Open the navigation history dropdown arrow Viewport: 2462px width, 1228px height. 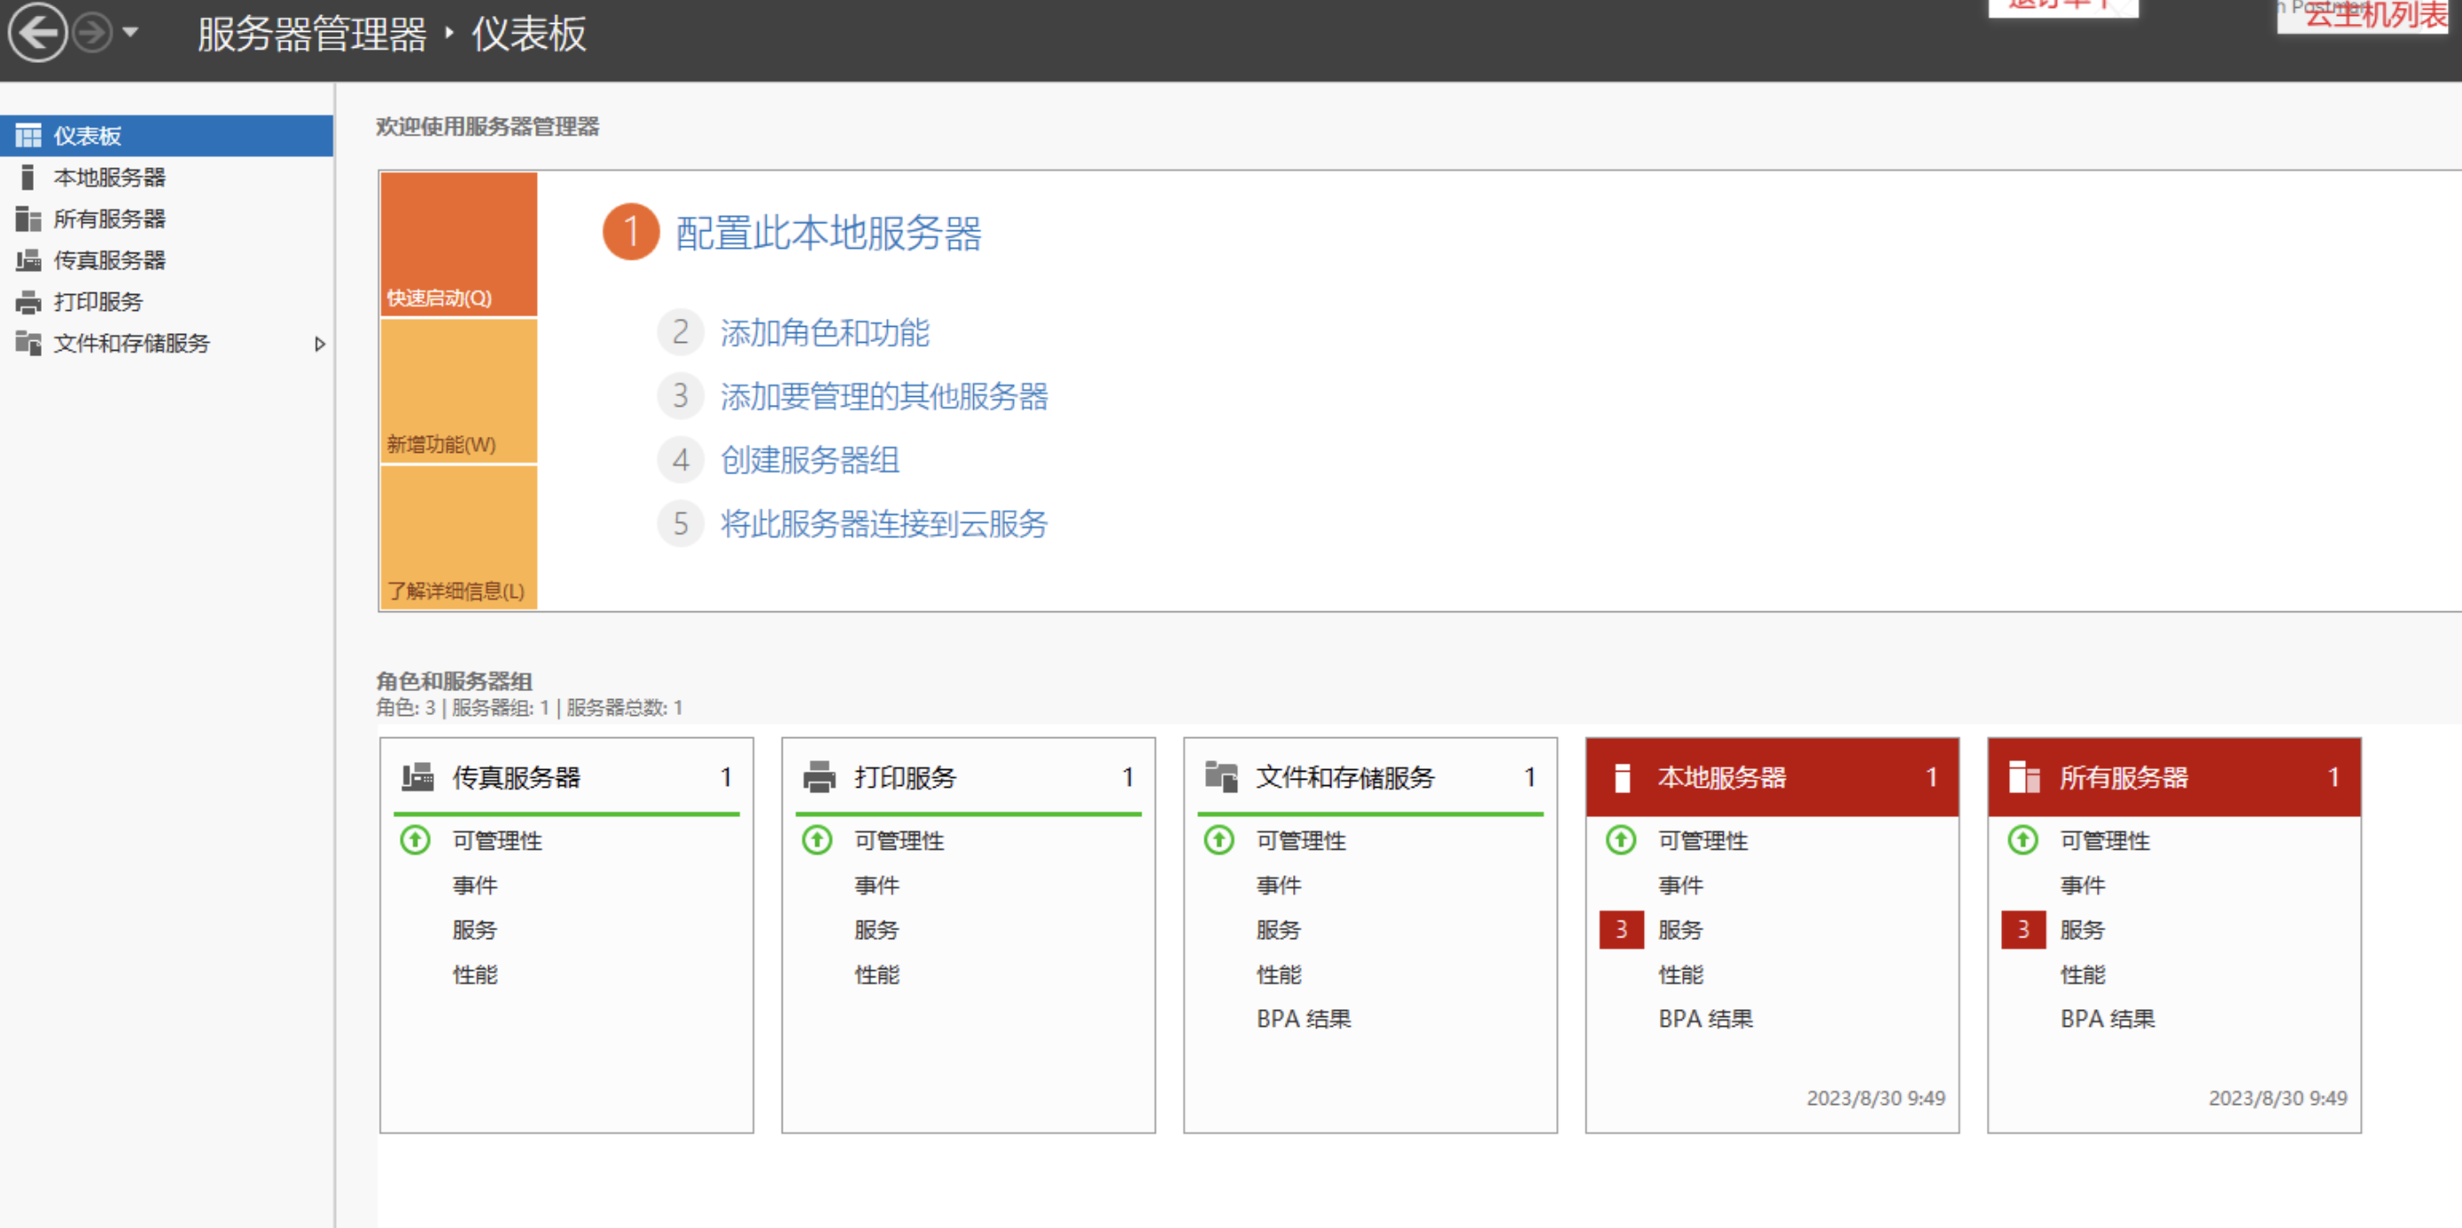coord(131,34)
